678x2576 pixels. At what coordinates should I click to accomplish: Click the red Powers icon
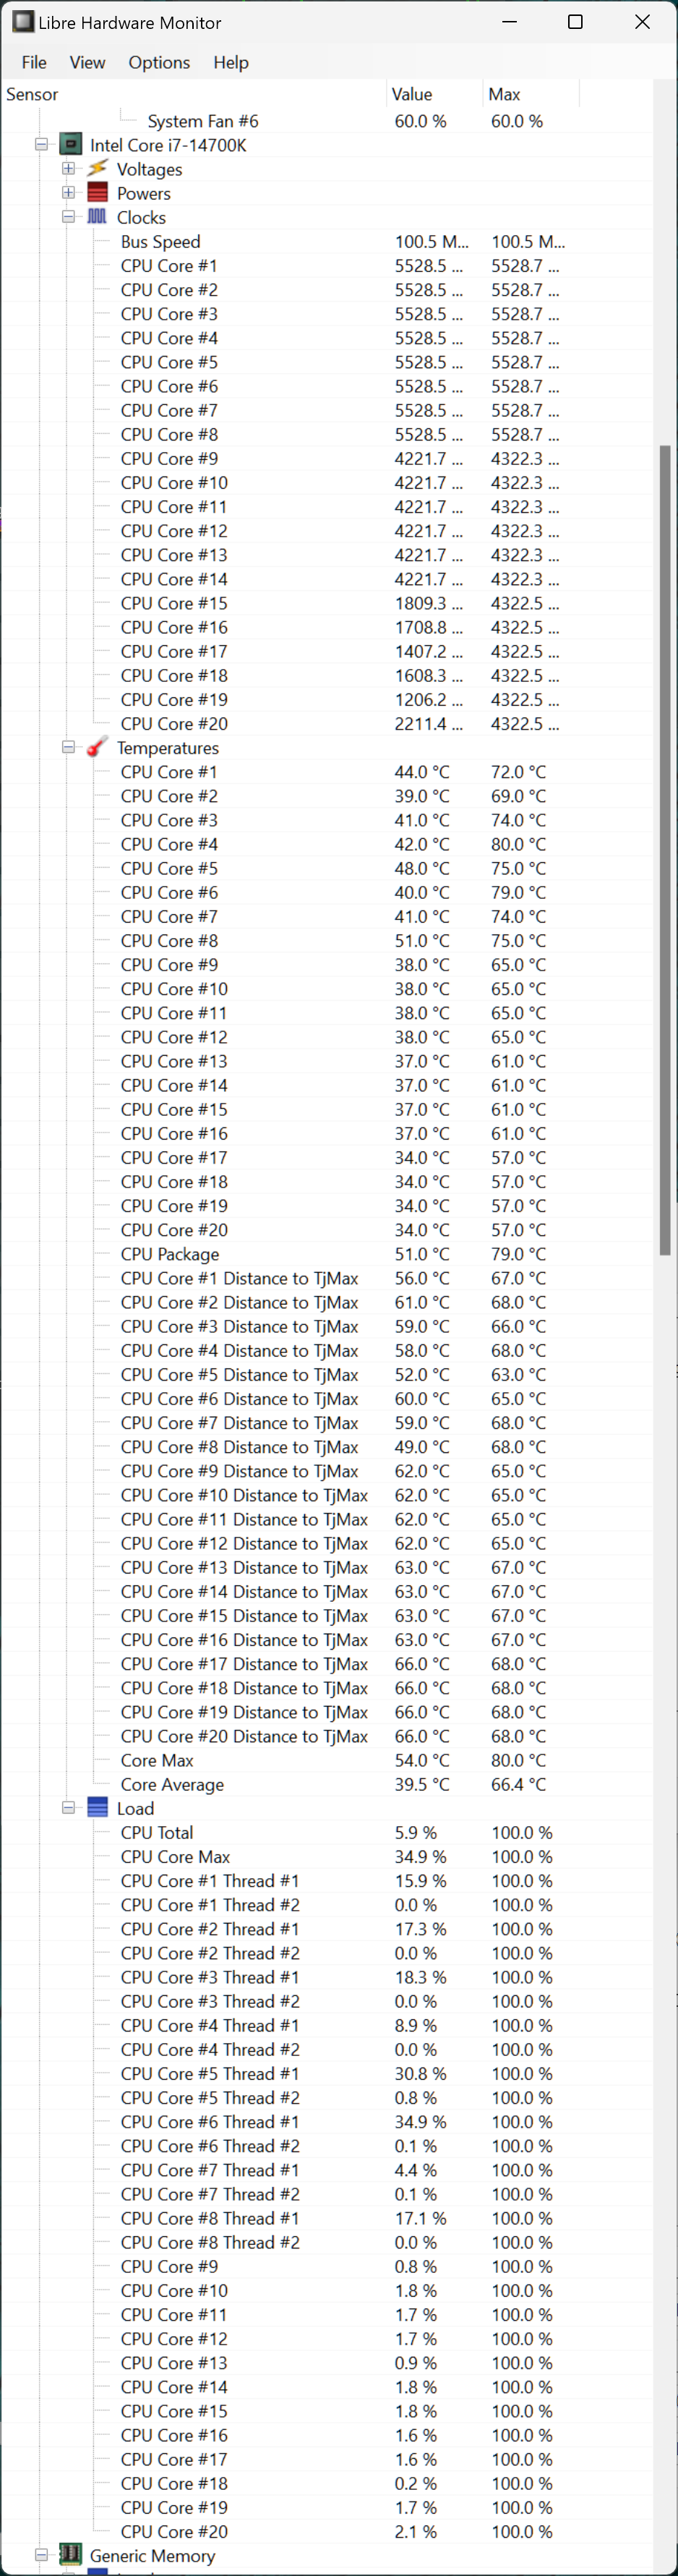(97, 193)
